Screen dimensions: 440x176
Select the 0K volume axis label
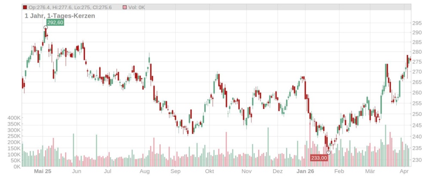click(x=16, y=167)
